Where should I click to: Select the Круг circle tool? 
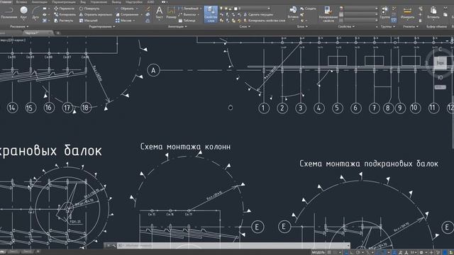23,13
